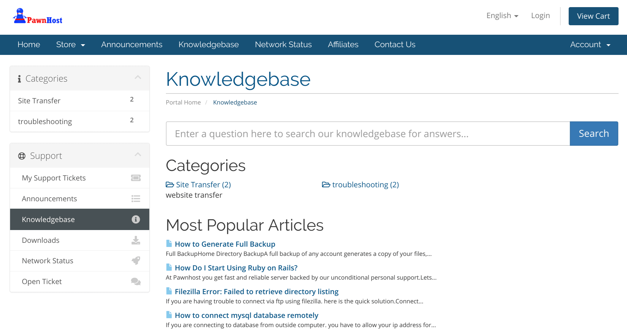Click the Search button
This screenshot has height=336, width=627.
coord(594,134)
